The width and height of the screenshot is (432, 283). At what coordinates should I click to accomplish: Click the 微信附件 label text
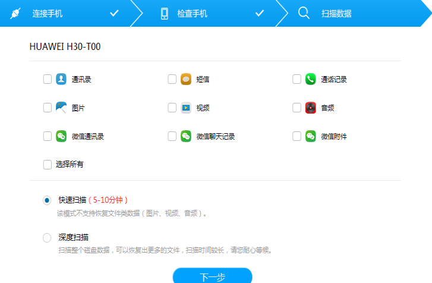click(x=333, y=136)
